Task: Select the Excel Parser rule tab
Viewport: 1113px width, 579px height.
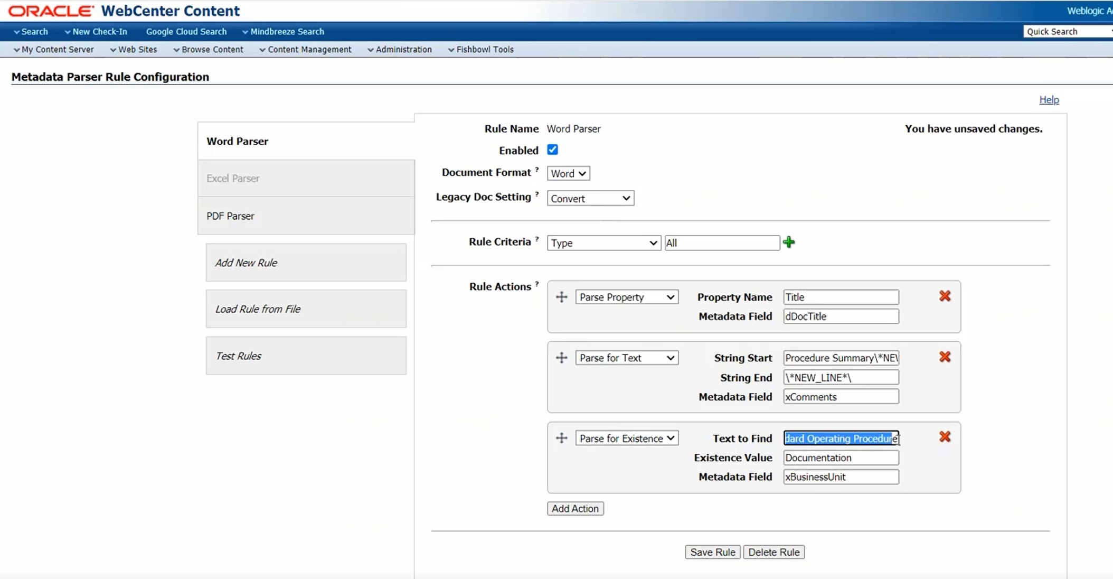Action: [306, 179]
